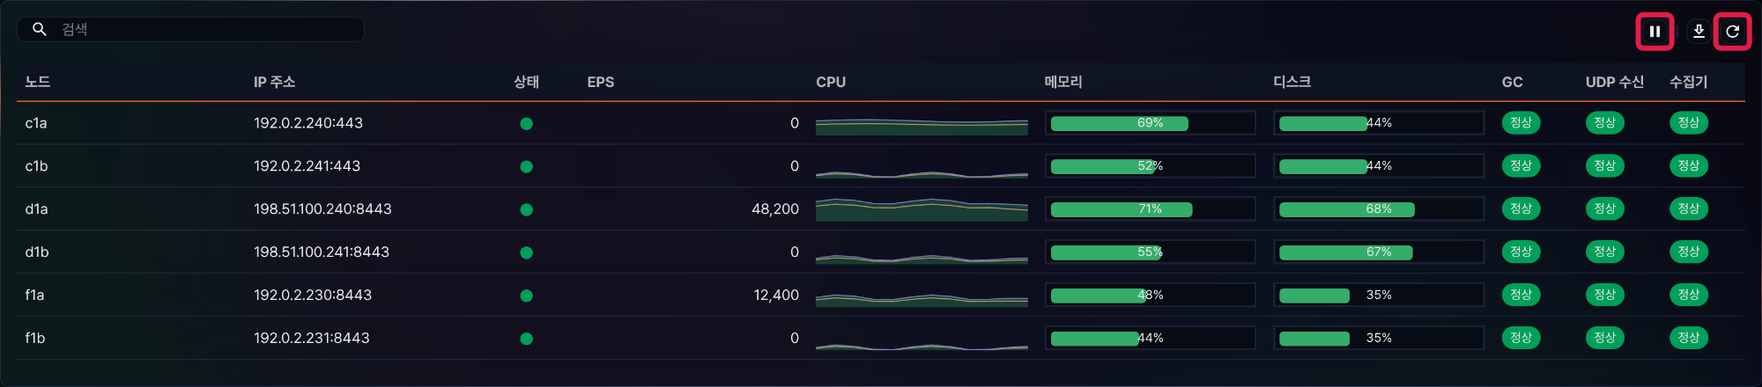
Task: Refresh the node list
Action: [1732, 32]
